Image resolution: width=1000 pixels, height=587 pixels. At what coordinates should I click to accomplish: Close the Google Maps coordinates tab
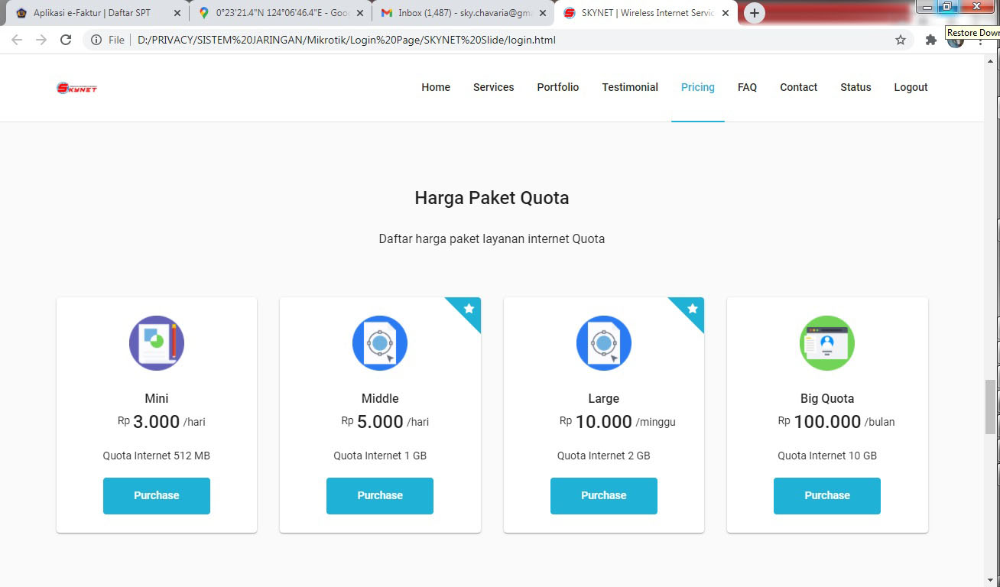(360, 13)
